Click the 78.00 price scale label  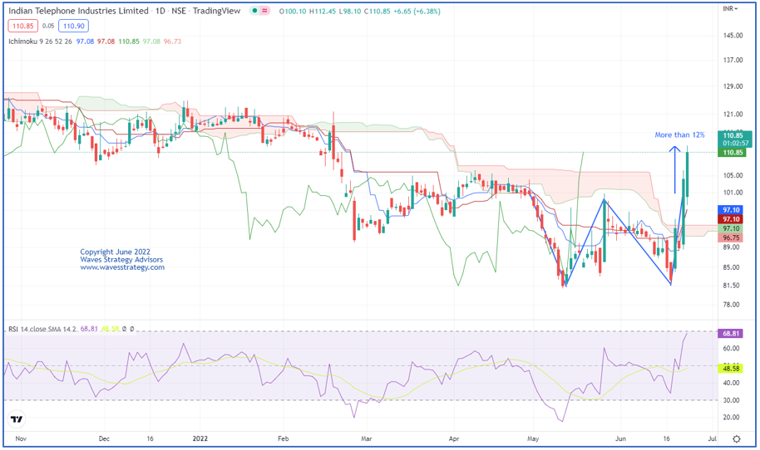(732, 305)
